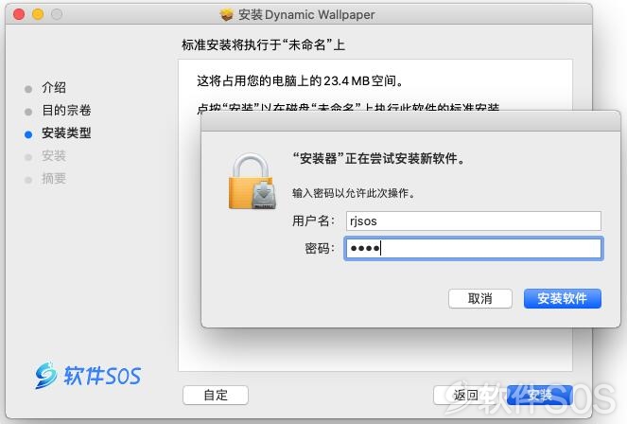This screenshot has height=424, width=627.
Task: Click the blue 安装 button at bottom
Action: tap(539, 396)
